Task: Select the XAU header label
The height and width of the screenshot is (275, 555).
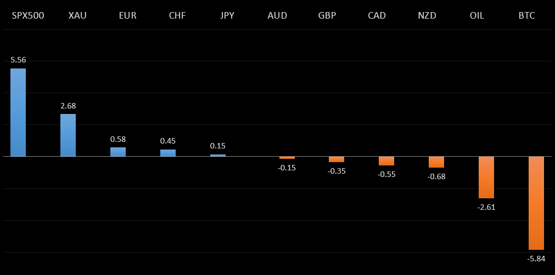Action: [77, 15]
